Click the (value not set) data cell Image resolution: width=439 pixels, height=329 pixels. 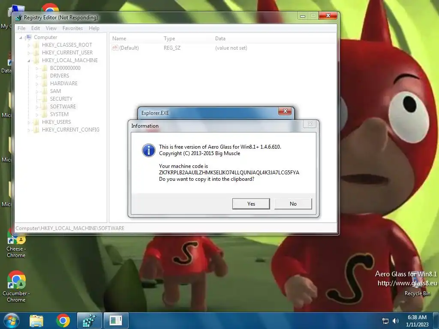coord(231,48)
